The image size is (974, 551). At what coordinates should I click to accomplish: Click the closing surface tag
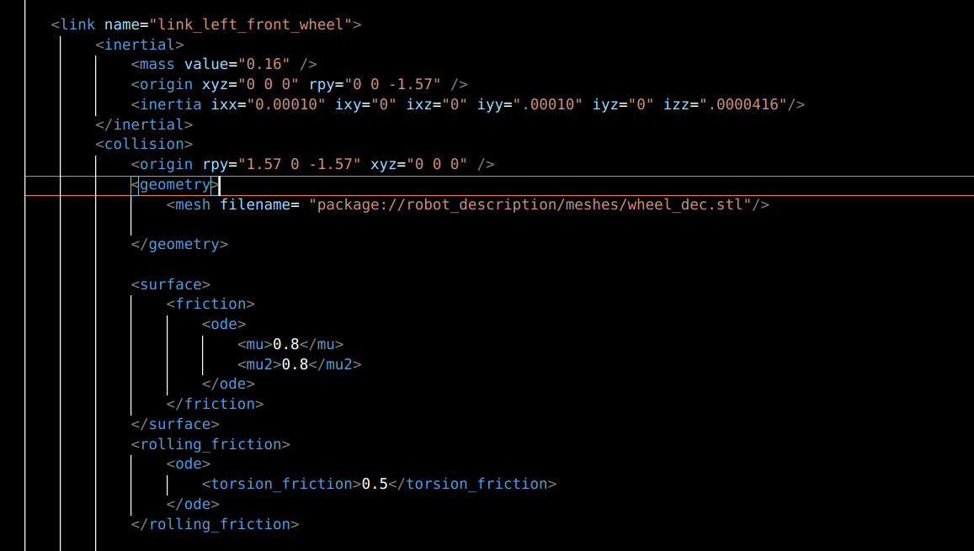[x=175, y=425]
